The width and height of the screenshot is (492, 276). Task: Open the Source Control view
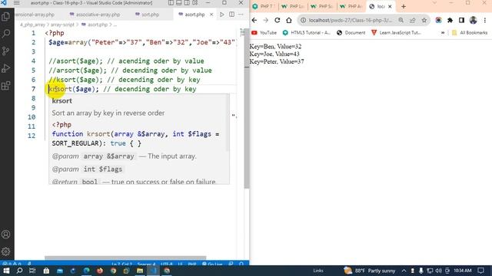click(5, 51)
